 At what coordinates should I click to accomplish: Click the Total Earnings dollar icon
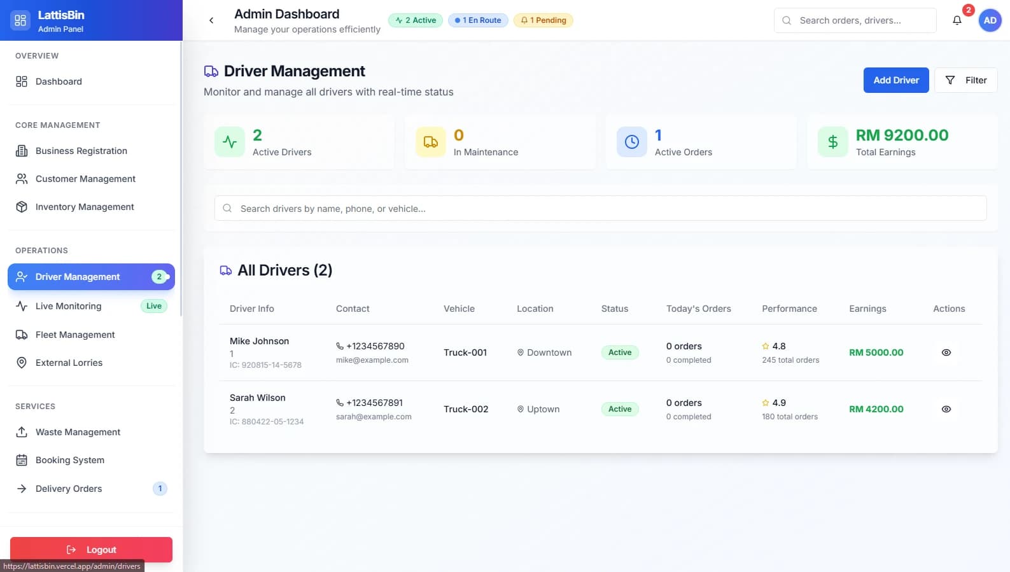click(832, 142)
